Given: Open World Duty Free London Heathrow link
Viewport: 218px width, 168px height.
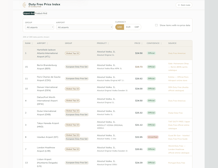Looking at the screenshot, I should pyautogui.click(x=179, y=149).
